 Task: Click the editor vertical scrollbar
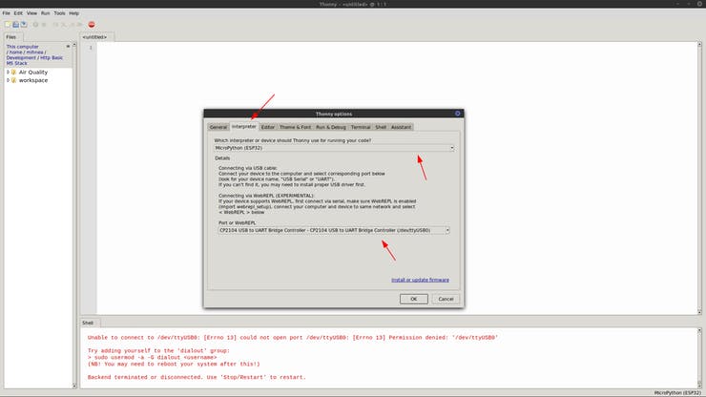point(699,178)
